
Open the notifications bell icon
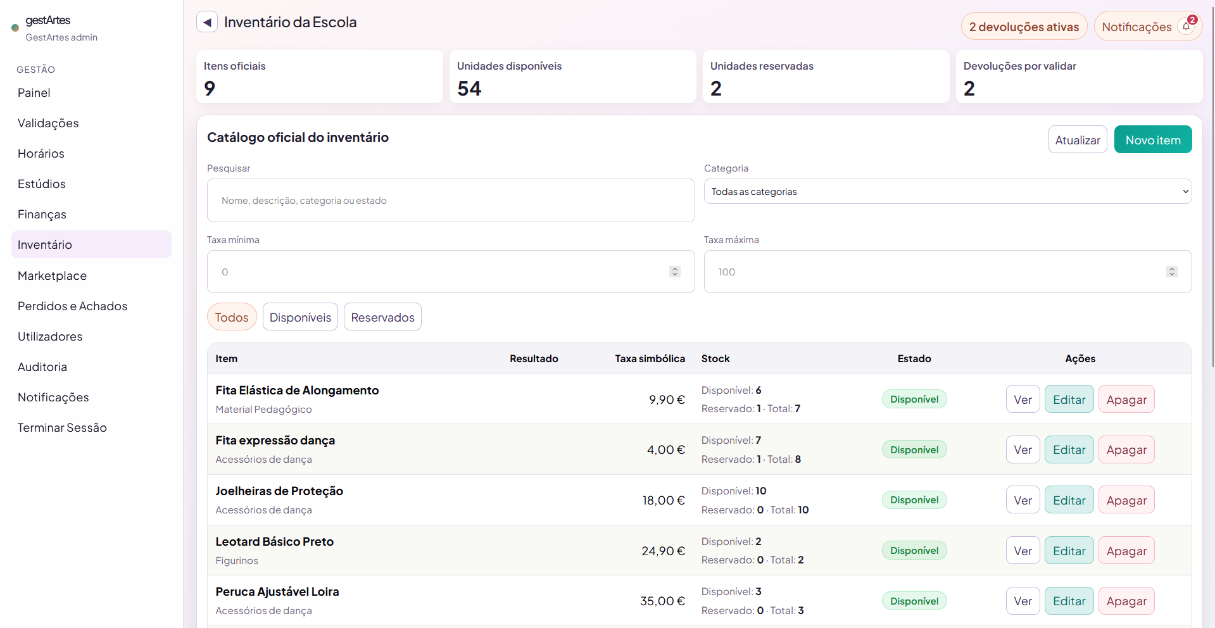click(x=1187, y=27)
